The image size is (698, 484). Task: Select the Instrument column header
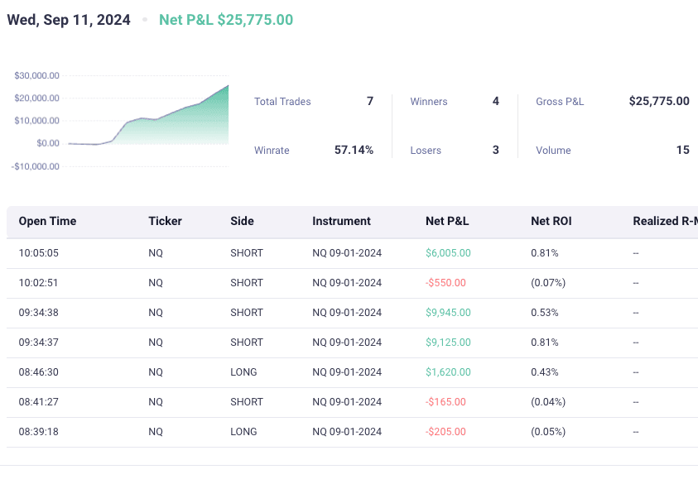click(341, 221)
